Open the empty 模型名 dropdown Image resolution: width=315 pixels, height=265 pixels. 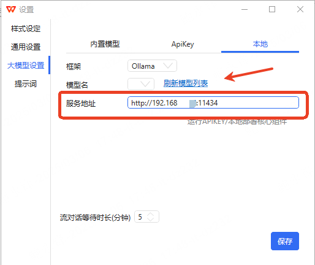pyautogui.click(x=141, y=84)
